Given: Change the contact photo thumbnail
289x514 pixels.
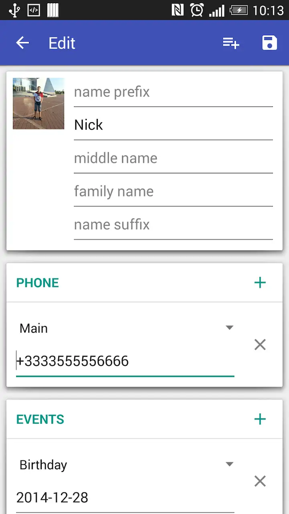Looking at the screenshot, I should click(39, 104).
